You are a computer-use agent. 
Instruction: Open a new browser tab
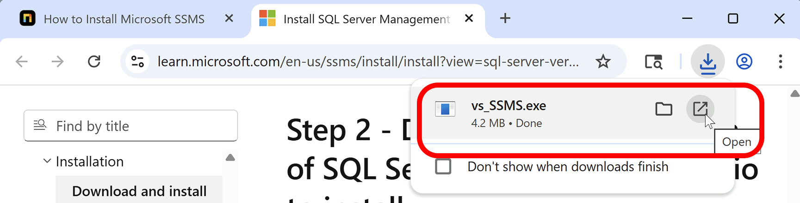(505, 18)
